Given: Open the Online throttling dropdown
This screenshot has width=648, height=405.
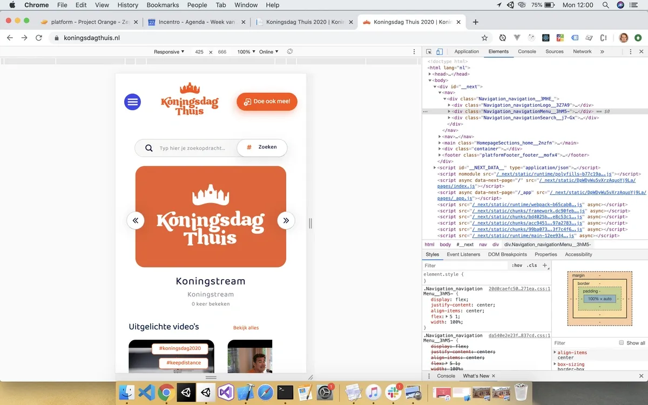Looking at the screenshot, I should tap(269, 52).
